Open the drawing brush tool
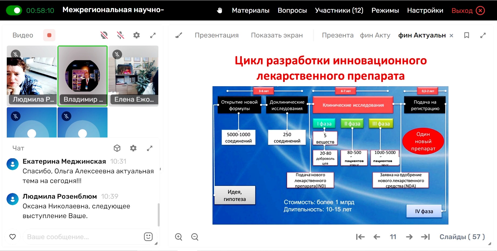This screenshot has height=251, width=497. click(179, 35)
